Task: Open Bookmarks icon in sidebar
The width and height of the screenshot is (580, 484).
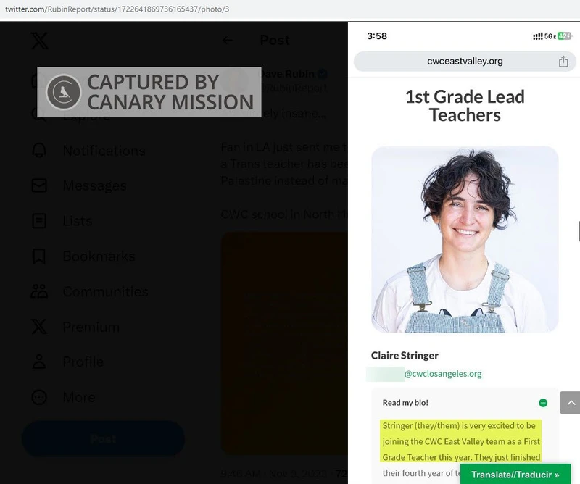Action: pyautogui.click(x=39, y=256)
